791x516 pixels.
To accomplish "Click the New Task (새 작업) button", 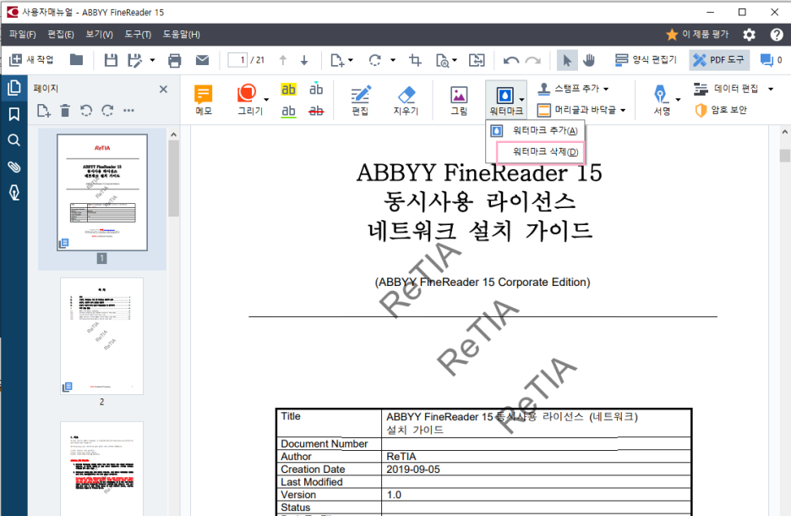I will pos(31,60).
